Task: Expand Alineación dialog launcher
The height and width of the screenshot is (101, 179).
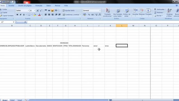Action: coord(80,19)
